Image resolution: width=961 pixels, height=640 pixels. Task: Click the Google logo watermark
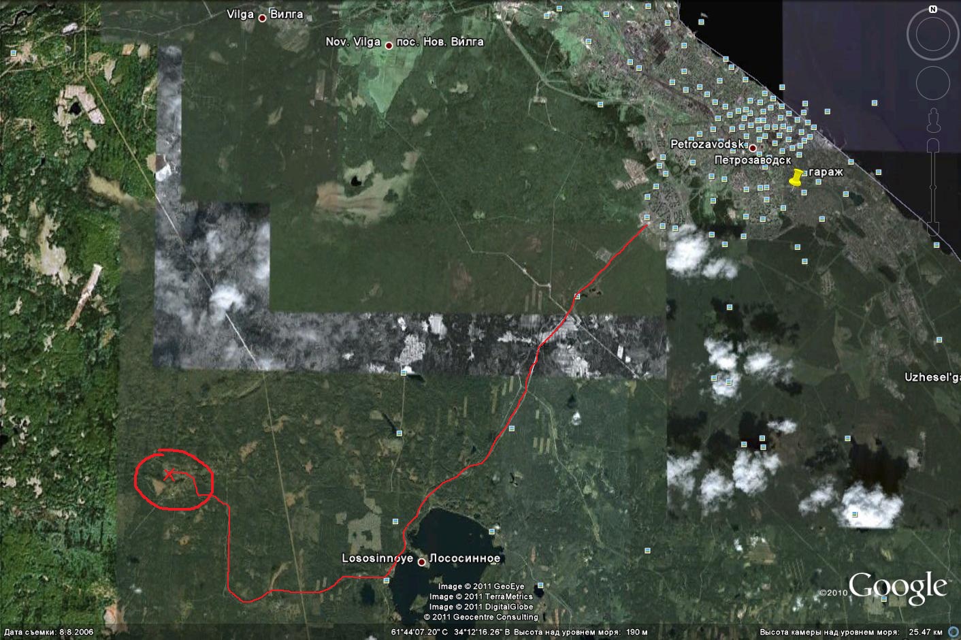897,587
